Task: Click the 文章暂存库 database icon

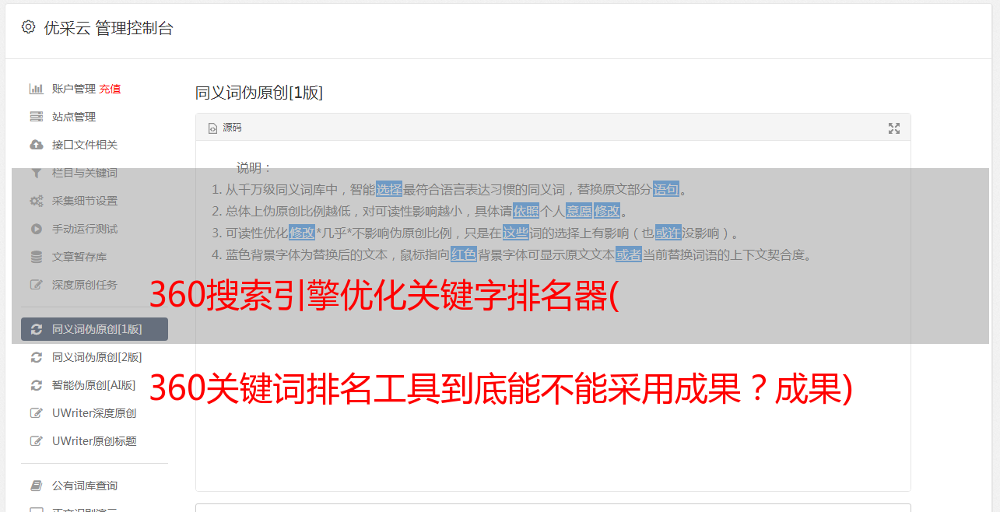Action: pos(36,257)
